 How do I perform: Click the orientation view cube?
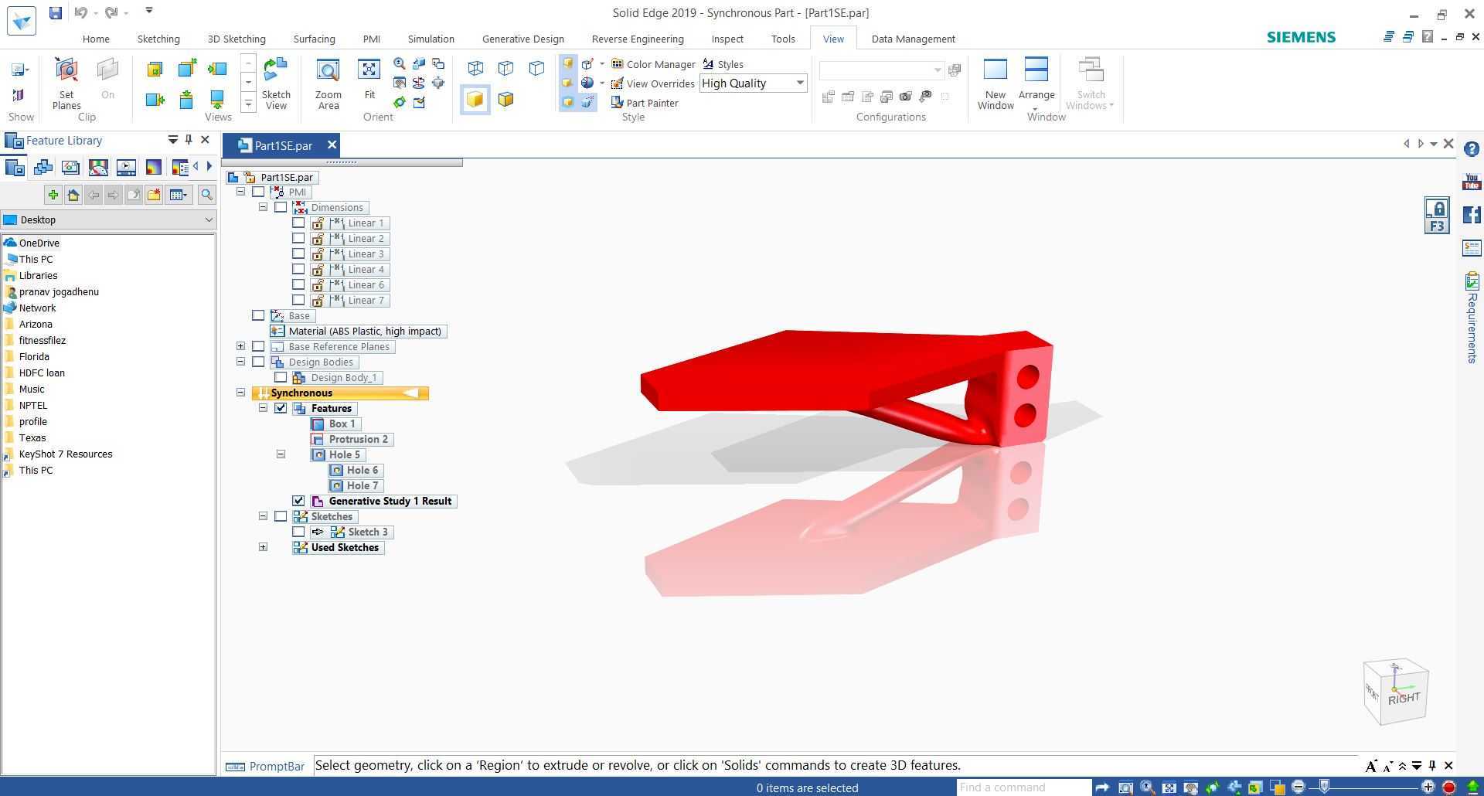(1396, 692)
